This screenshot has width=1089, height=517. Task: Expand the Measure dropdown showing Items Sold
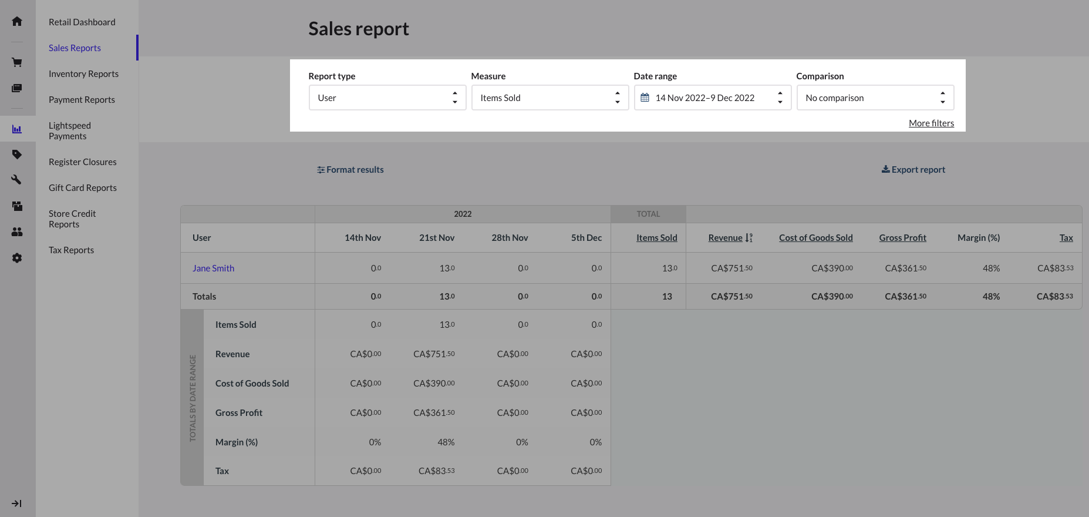pyautogui.click(x=549, y=98)
